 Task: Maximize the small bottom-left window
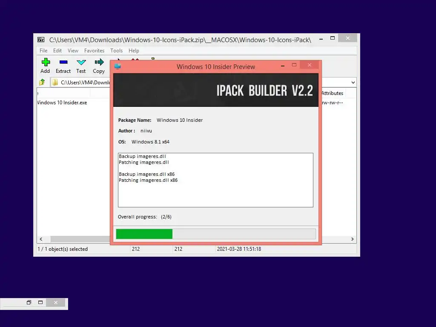point(40,303)
